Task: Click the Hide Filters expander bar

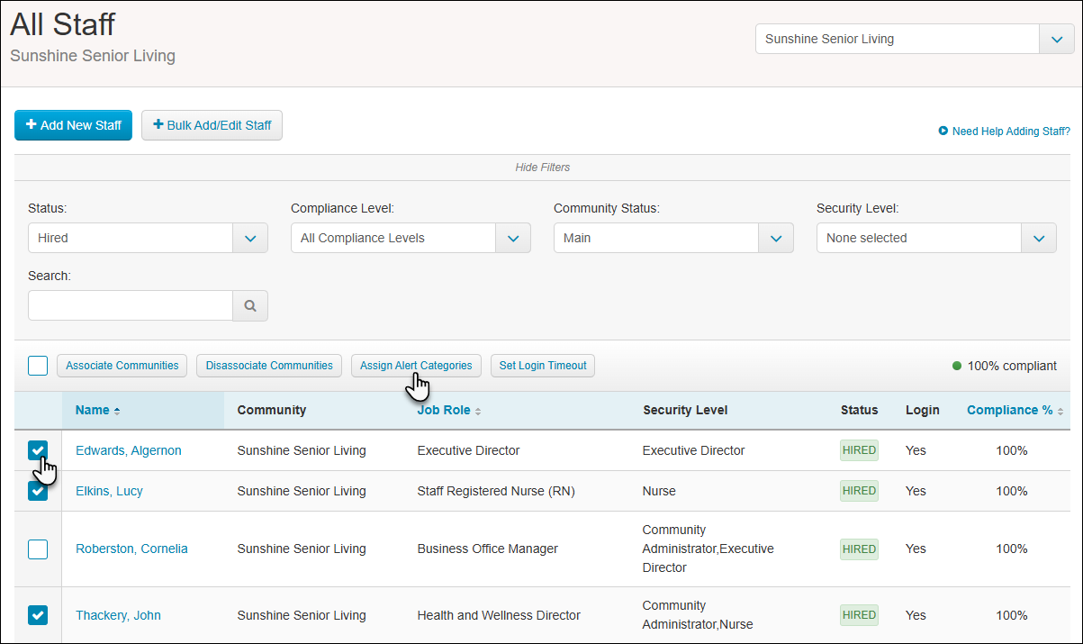Action: click(x=542, y=168)
